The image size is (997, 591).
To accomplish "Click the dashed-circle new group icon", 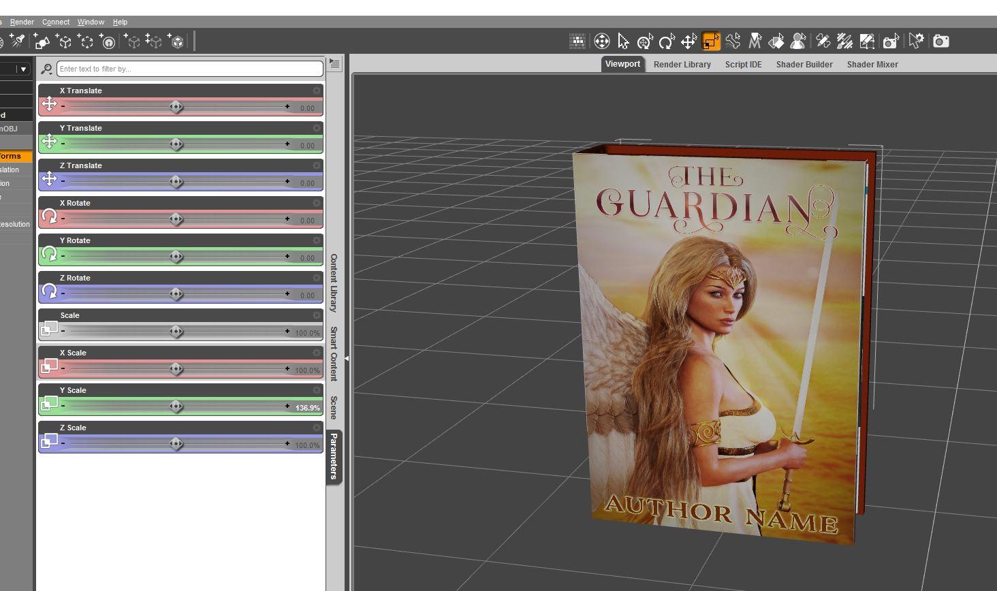I will [86, 42].
